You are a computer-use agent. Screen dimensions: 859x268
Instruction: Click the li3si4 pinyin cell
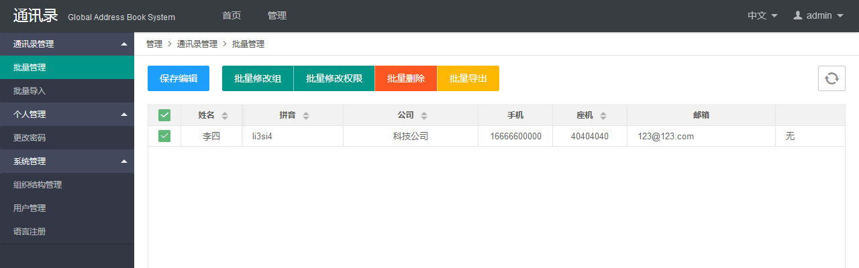point(293,136)
